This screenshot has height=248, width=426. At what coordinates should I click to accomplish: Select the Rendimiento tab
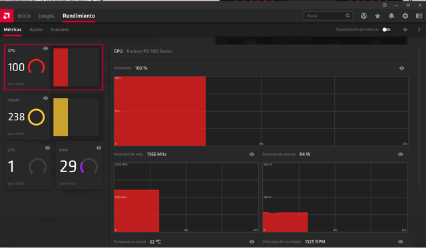pyautogui.click(x=79, y=16)
